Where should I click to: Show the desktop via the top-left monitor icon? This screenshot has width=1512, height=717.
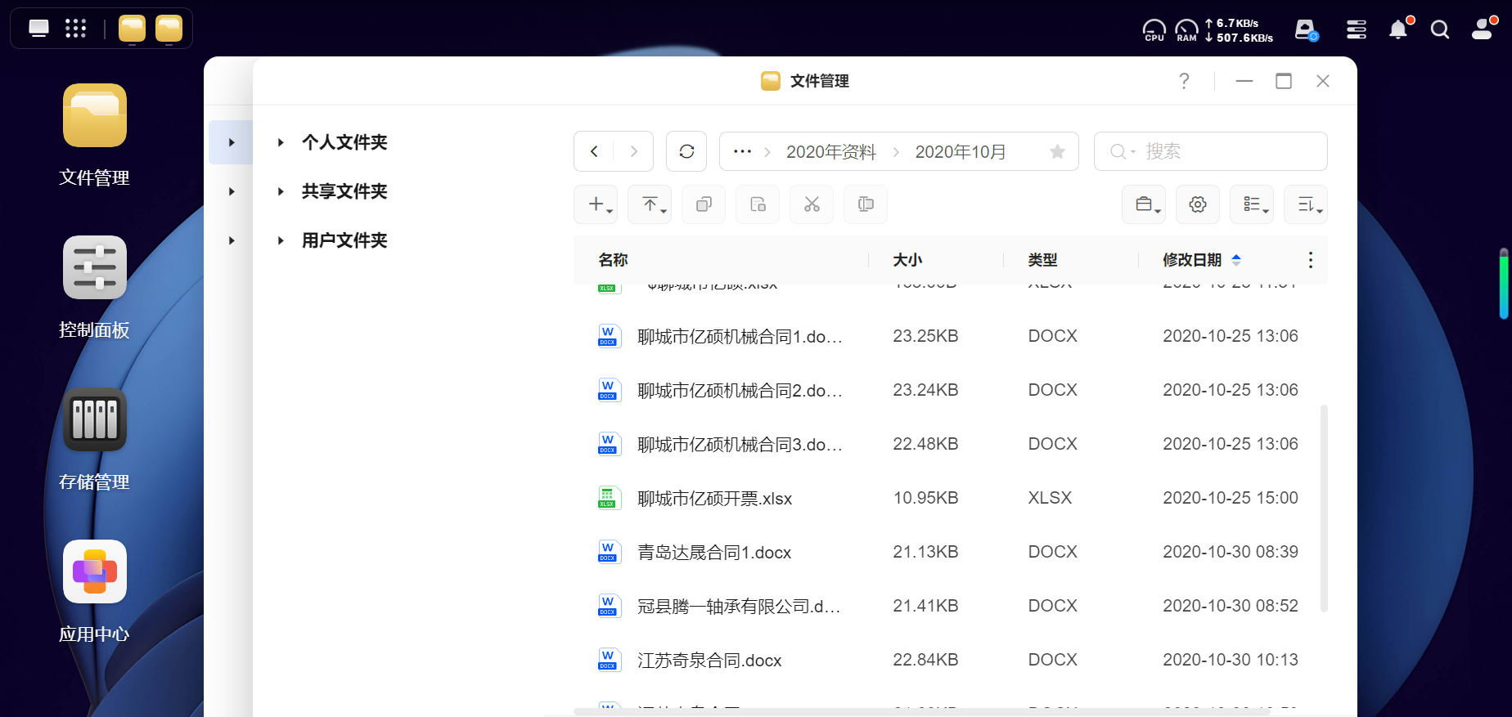pyautogui.click(x=38, y=29)
